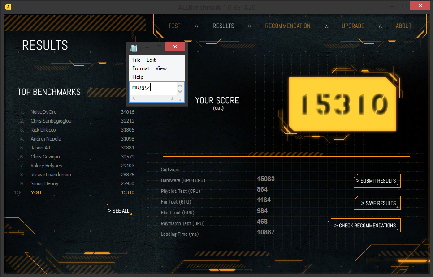Maximize the Notepad window

pyautogui.click(x=159, y=47)
